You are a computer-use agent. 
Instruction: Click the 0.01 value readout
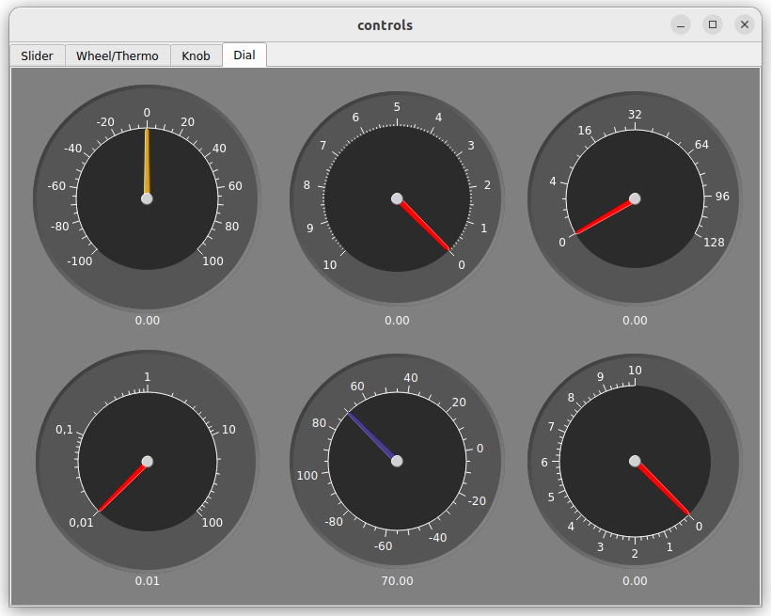(147, 580)
